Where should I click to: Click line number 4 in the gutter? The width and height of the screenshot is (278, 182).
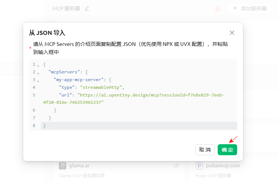tap(34, 87)
